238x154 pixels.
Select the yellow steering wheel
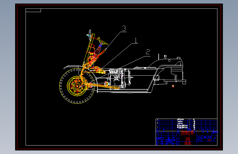[x=102, y=41]
